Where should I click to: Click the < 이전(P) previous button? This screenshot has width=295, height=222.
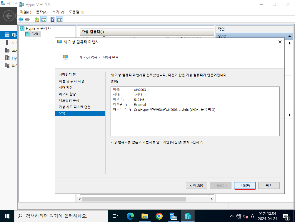point(196,185)
